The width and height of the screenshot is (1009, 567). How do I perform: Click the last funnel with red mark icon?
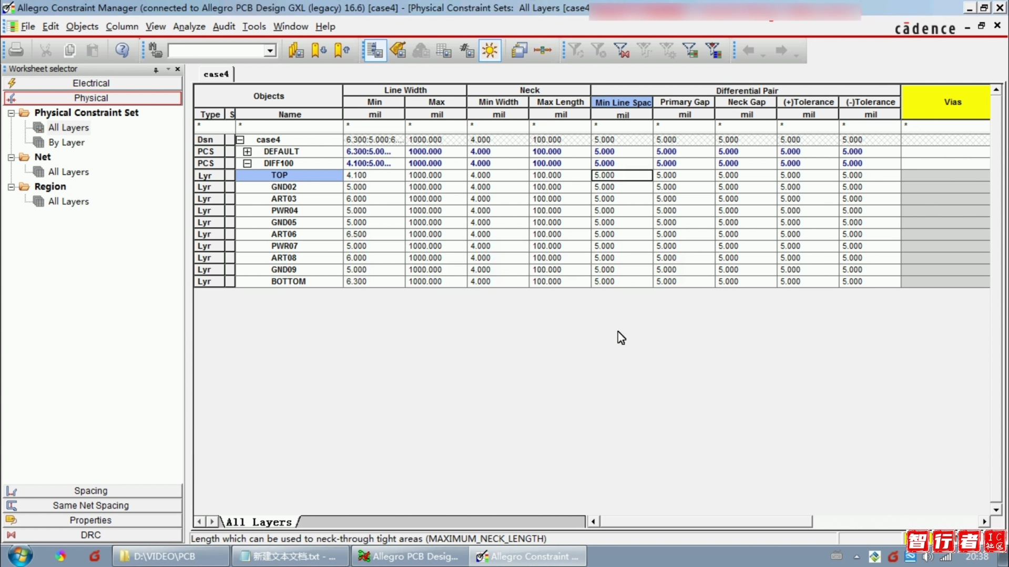(714, 50)
